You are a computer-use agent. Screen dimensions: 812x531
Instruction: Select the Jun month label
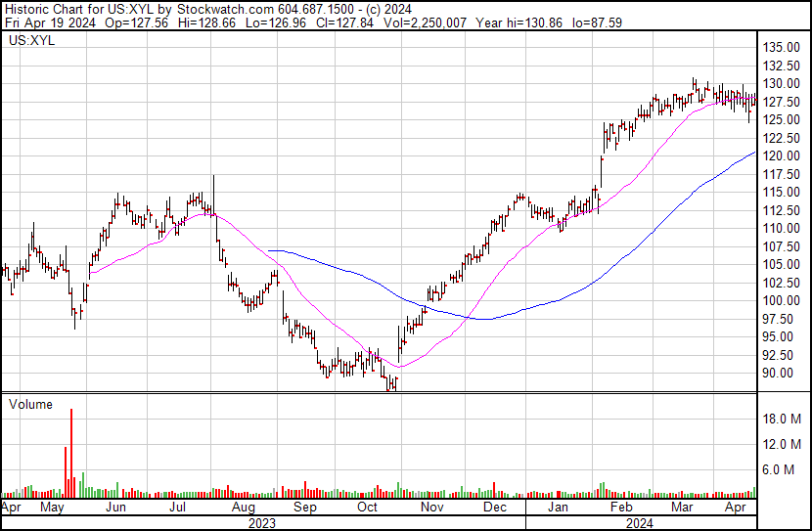[116, 507]
